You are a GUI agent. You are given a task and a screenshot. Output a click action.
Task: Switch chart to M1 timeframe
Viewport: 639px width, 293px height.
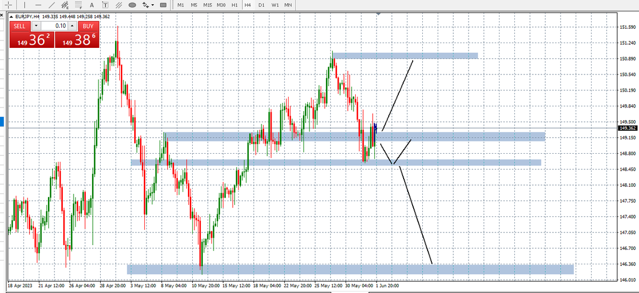181,5
